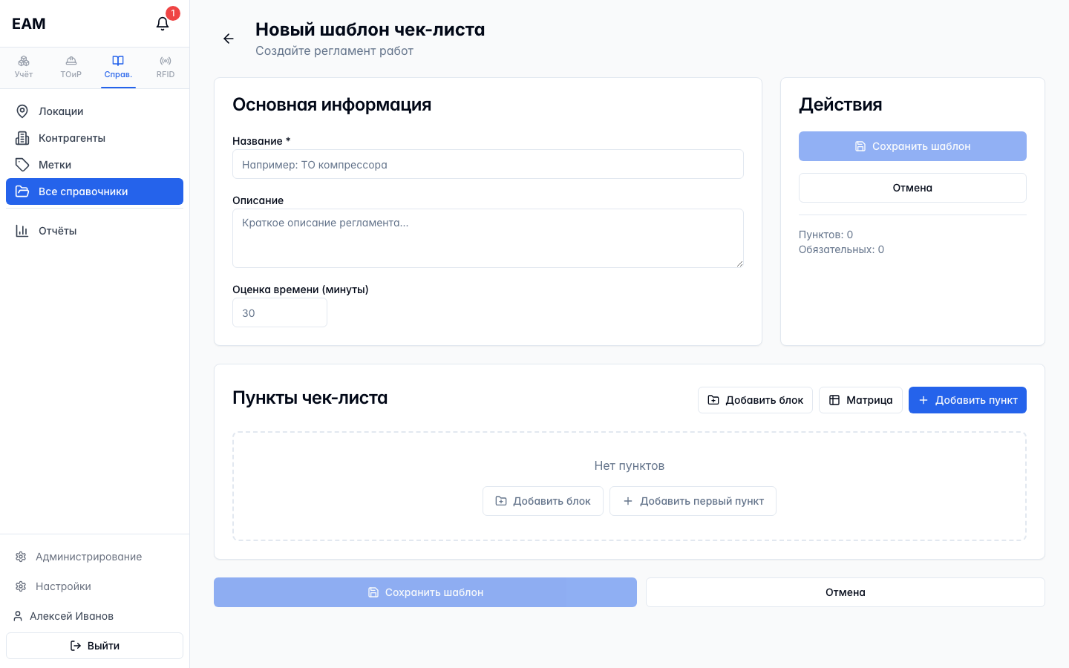Screen dimensions: 1069x668
Task: Click Добавить блок next to Матрица
Action: (x=755, y=400)
